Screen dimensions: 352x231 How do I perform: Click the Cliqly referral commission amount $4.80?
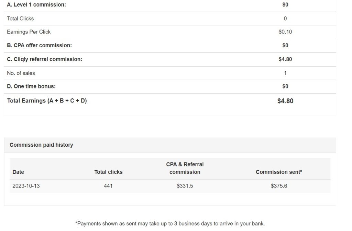point(285,59)
